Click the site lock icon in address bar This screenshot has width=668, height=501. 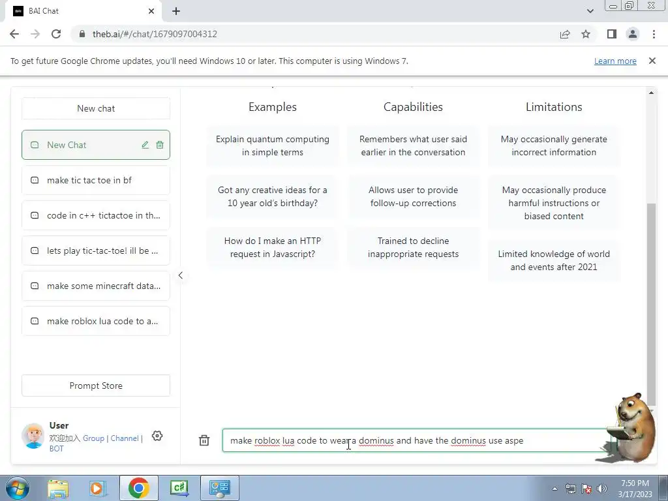coord(82,34)
